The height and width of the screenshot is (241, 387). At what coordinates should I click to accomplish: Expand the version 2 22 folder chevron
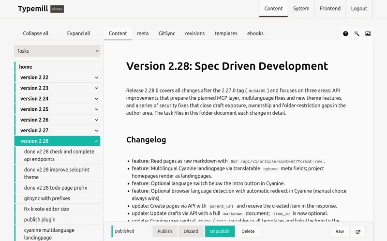click(96, 77)
